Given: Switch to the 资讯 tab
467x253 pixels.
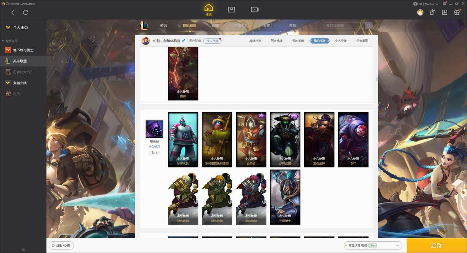Looking at the screenshot, I should point(163,26).
